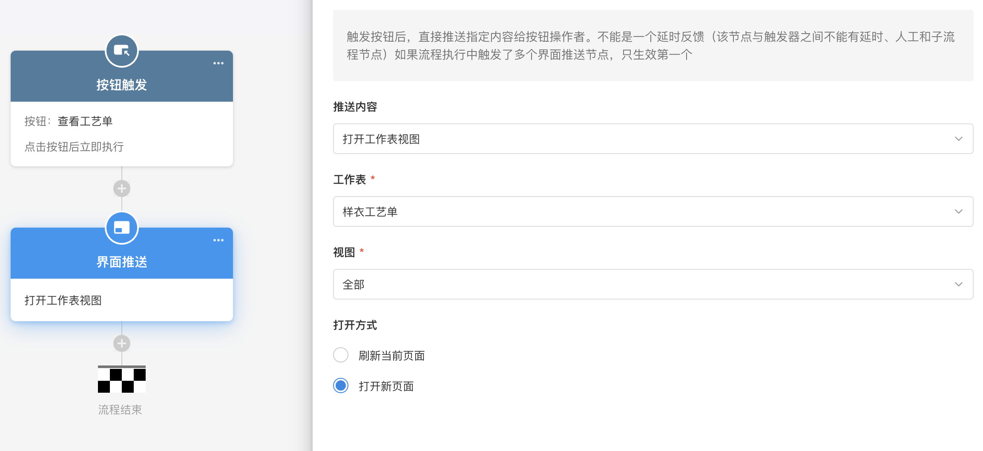The height and width of the screenshot is (451, 983).
Task: Add a node after 界面推送 step
Action: [x=122, y=343]
